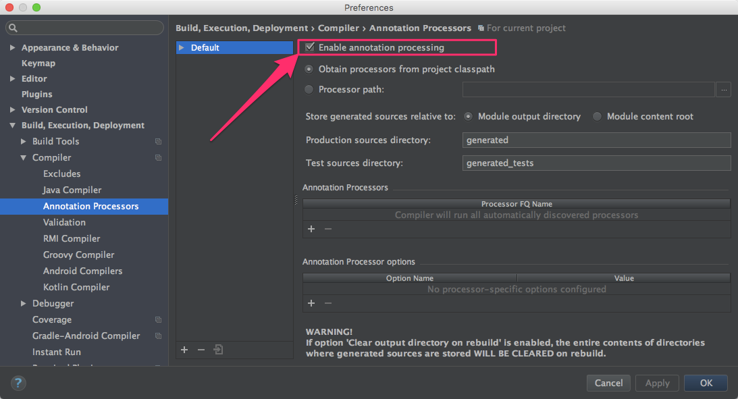
Task: Add an annotation processor with the plus icon
Action: coord(311,229)
